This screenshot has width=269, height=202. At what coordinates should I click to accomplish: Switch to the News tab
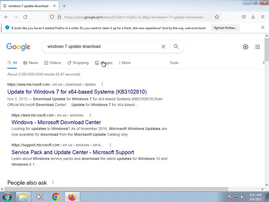pos(31,63)
